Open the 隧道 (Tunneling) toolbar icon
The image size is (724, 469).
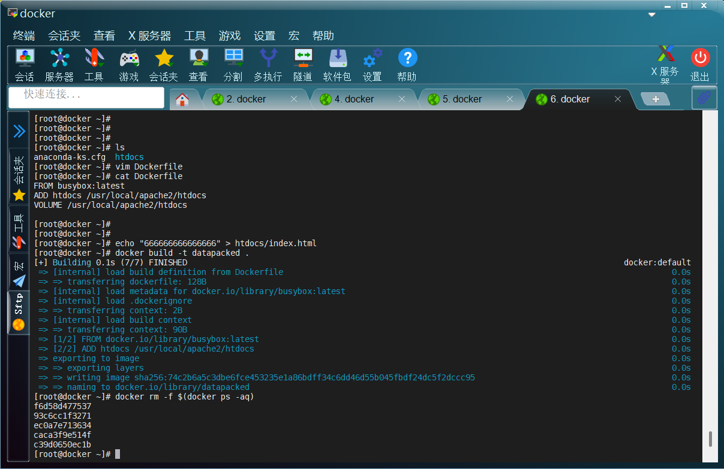[x=302, y=65]
